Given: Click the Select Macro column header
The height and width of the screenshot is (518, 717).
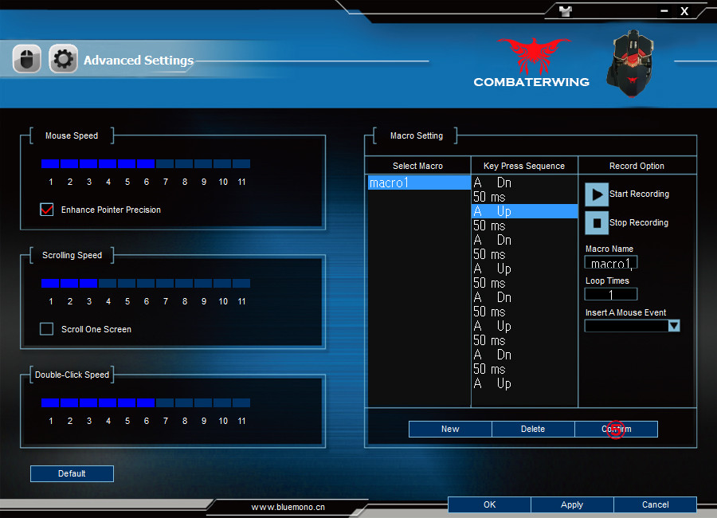Looking at the screenshot, I should point(417,166).
